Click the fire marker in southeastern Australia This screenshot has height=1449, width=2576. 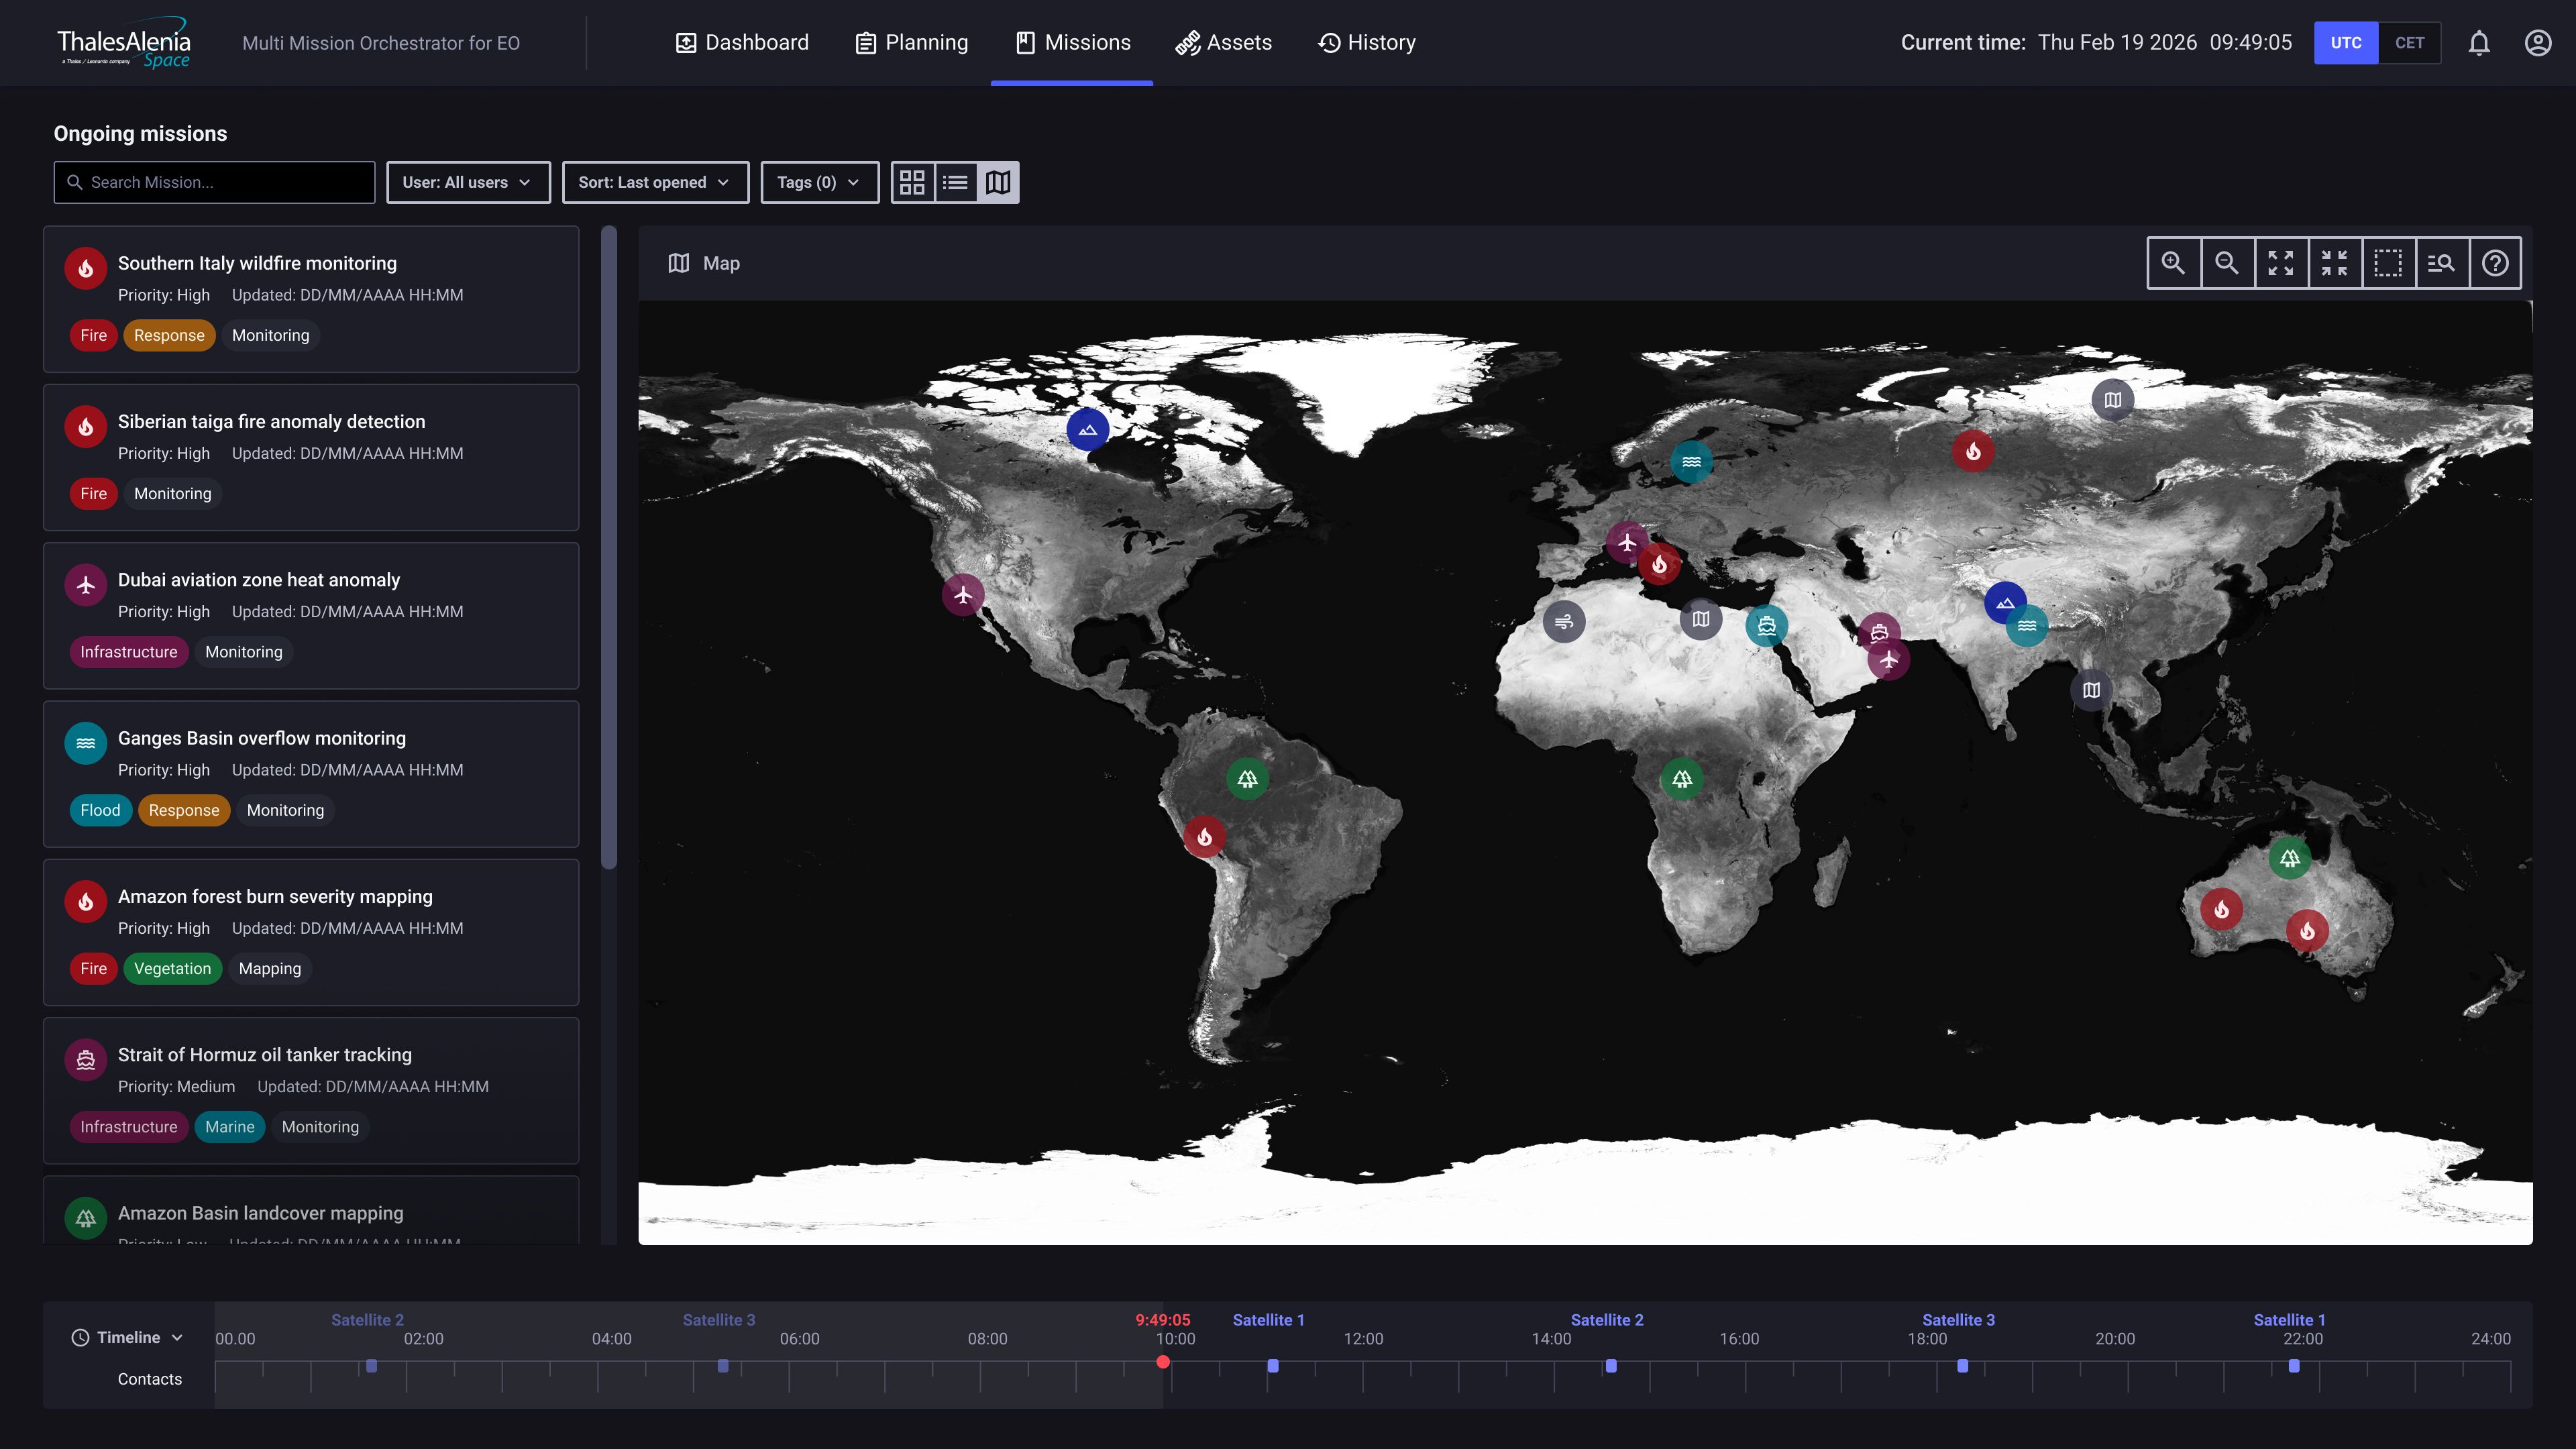[x=2308, y=931]
